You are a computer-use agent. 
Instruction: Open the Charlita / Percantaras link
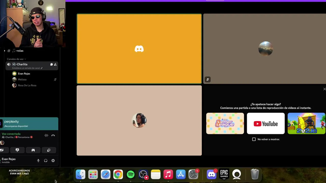coord(17,137)
